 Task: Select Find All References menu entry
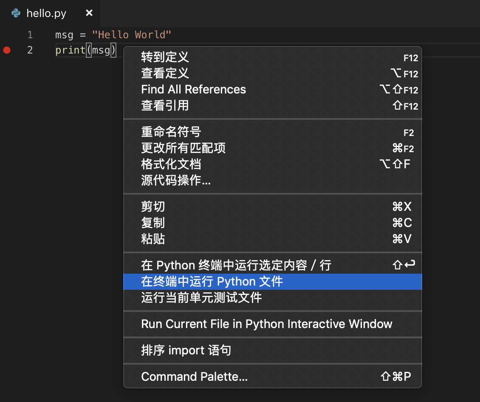[x=272, y=89]
